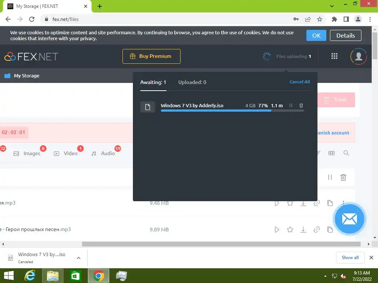This screenshot has width=378, height=283.
Task: Open saved passwords key icon
Action: (296, 19)
